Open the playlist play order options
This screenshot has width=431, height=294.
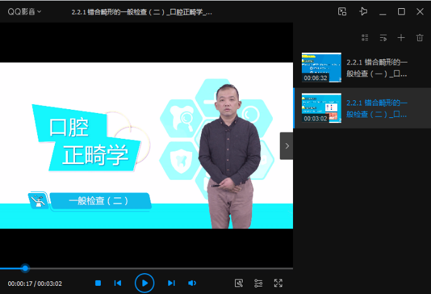pos(383,38)
